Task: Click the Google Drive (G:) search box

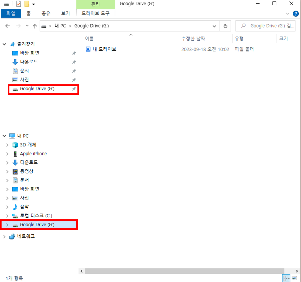Action: click(x=265, y=26)
